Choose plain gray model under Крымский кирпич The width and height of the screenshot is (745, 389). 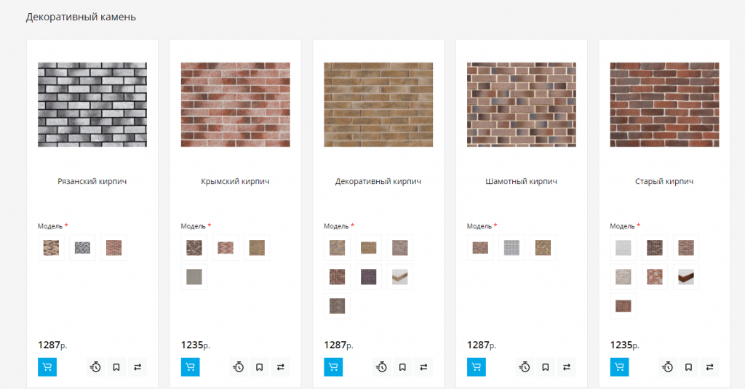point(194,276)
